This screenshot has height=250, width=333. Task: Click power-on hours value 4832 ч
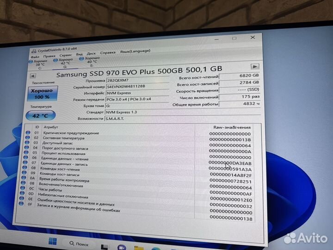click(240, 104)
